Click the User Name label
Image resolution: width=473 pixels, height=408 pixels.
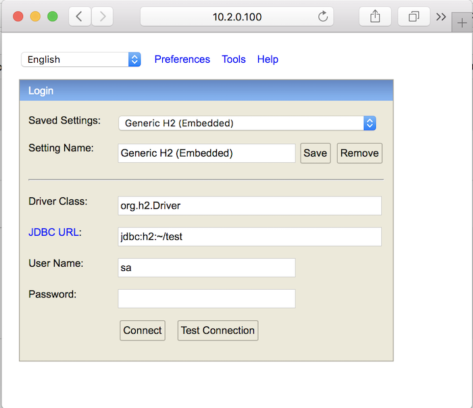pyautogui.click(x=56, y=263)
